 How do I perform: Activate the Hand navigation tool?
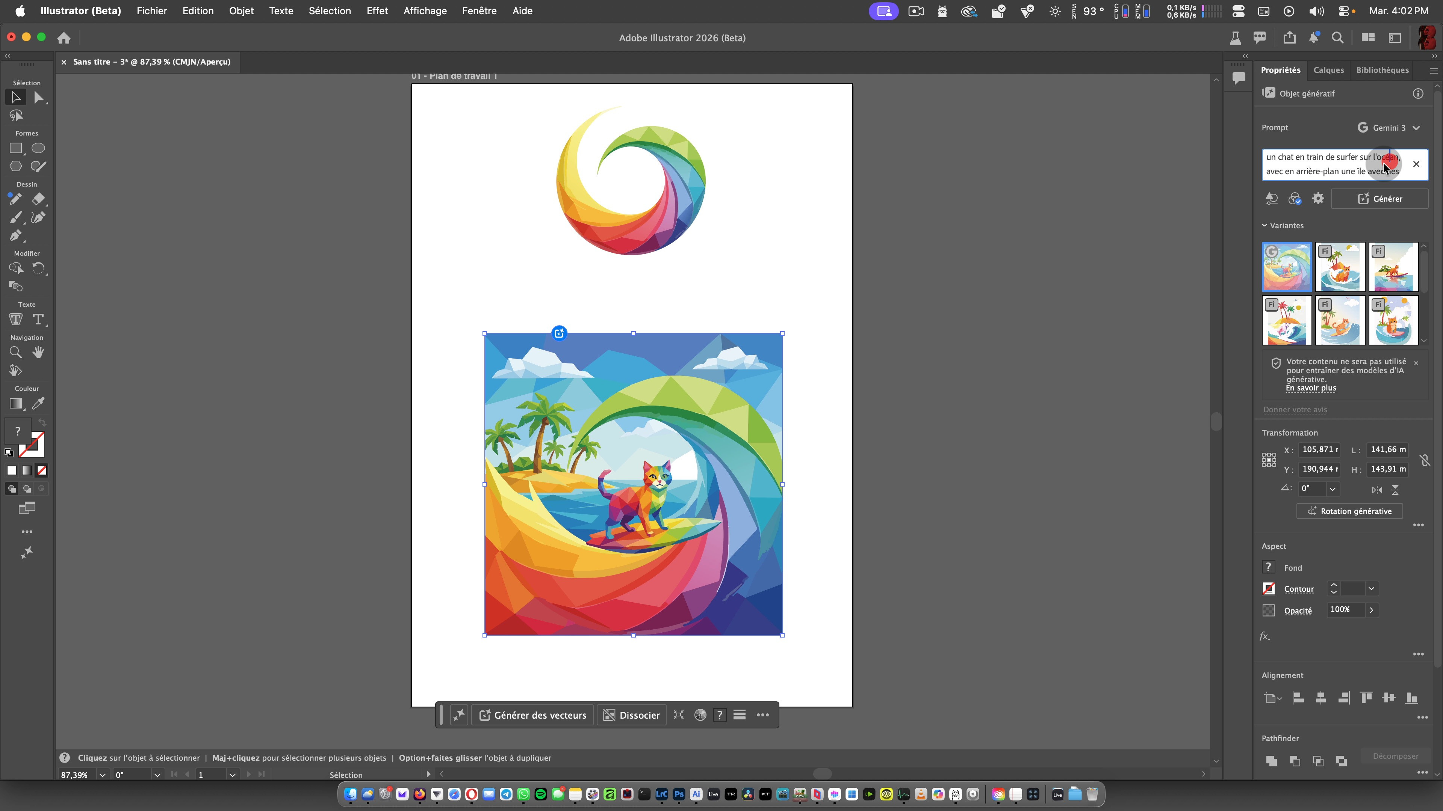point(38,352)
